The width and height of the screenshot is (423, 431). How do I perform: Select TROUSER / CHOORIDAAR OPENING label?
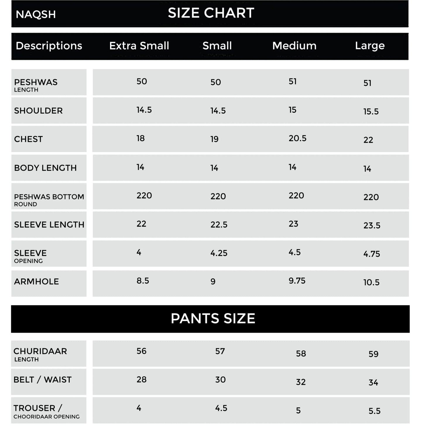(46, 412)
